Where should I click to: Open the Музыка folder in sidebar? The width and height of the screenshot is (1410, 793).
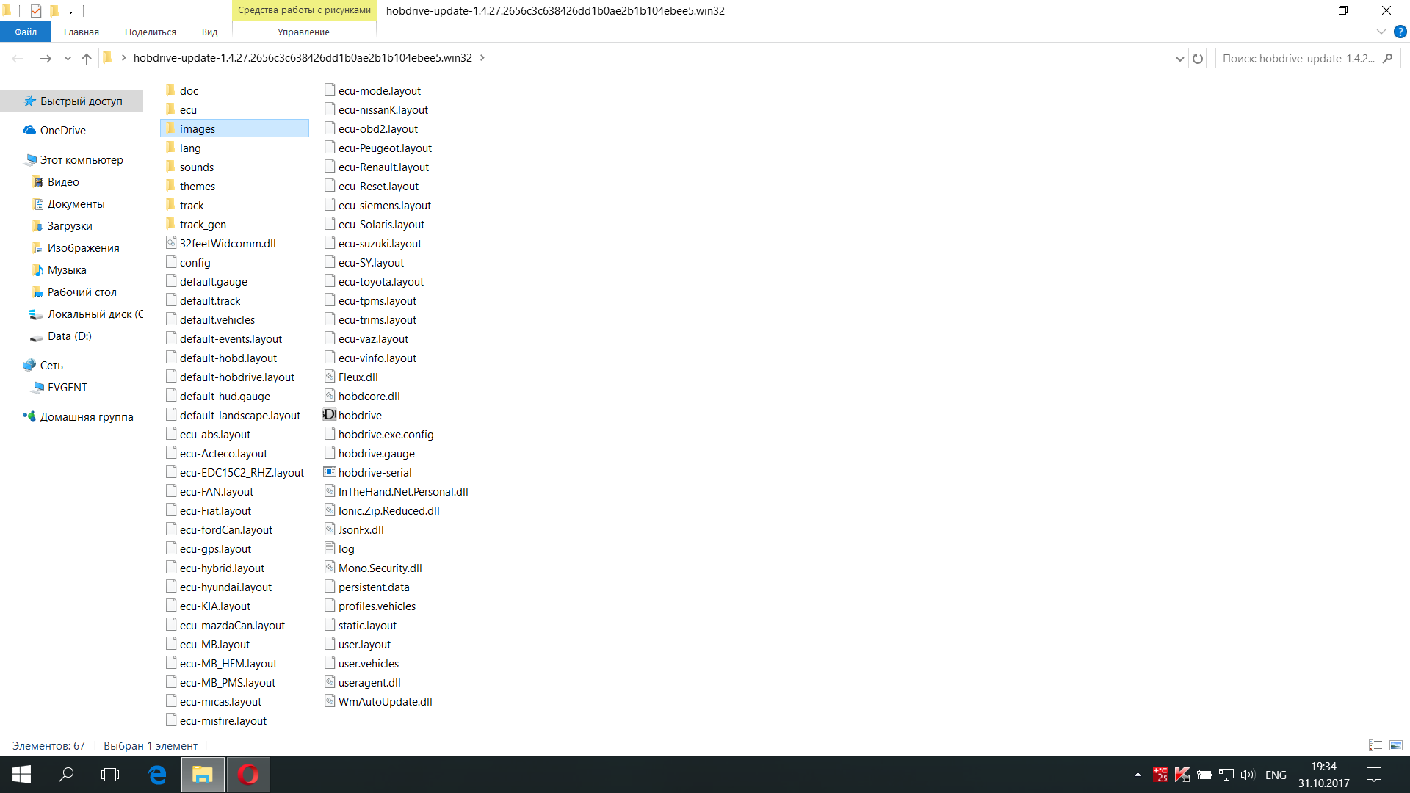67,269
